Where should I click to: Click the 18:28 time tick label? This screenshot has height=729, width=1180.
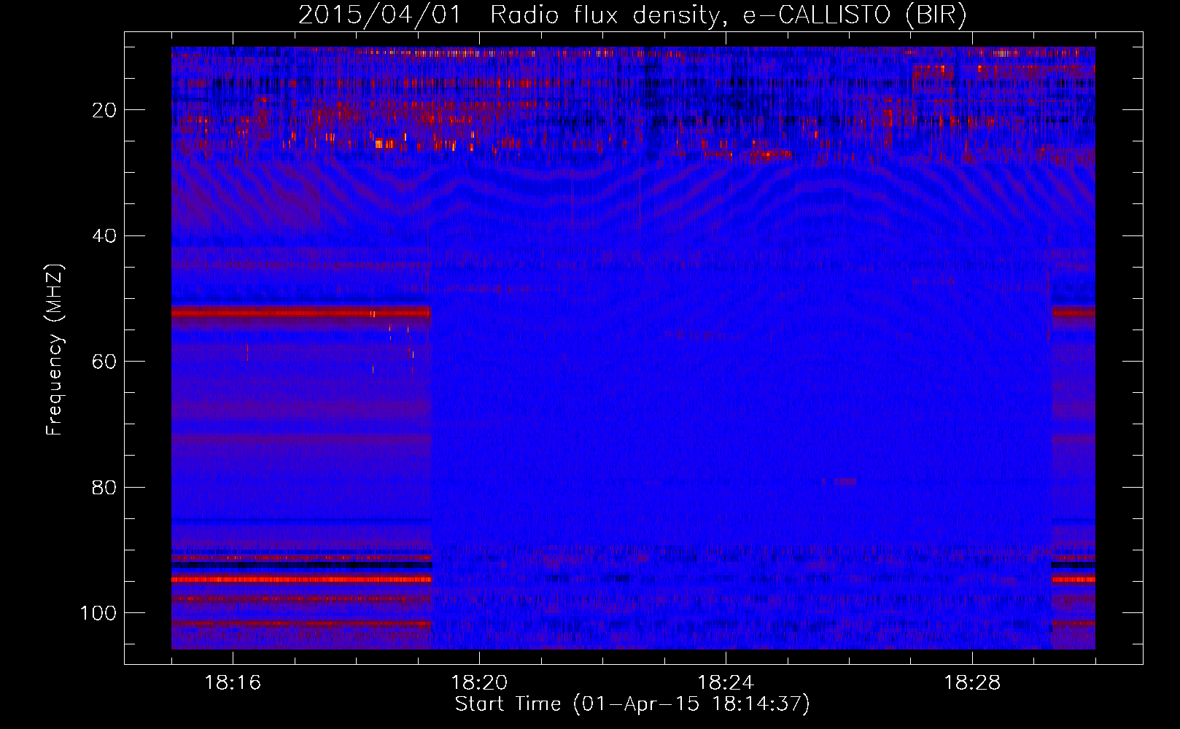[x=972, y=682]
